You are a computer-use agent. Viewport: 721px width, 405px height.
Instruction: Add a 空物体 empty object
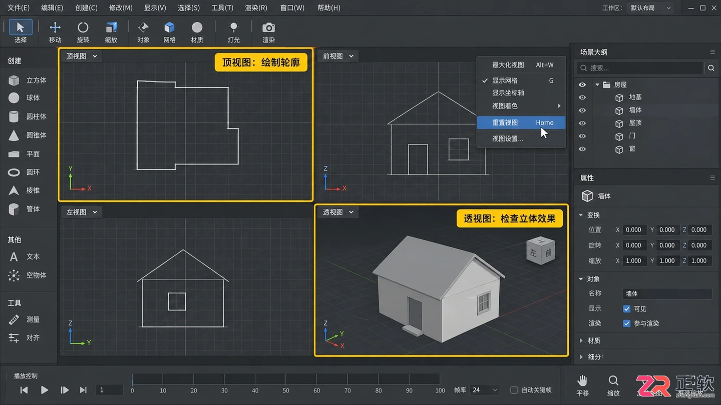point(28,275)
